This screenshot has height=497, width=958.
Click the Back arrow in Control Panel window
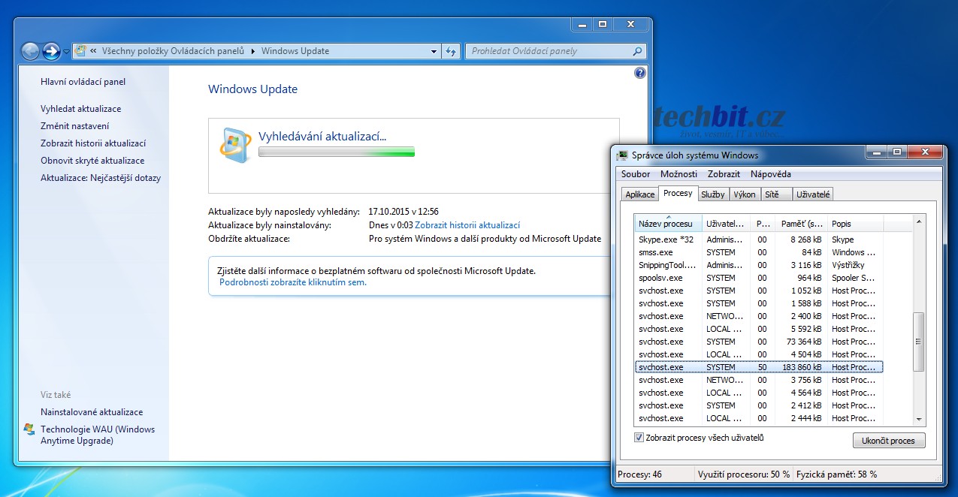point(31,51)
